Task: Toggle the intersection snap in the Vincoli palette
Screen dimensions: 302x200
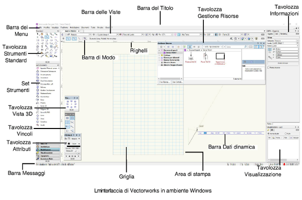Action: point(72,122)
